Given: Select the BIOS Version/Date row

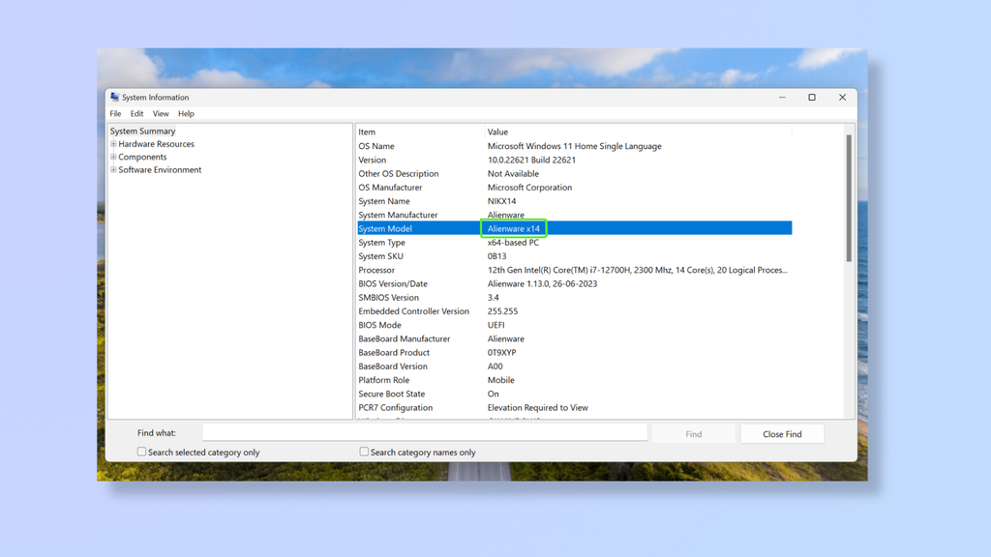Looking at the screenshot, I should coord(406,283).
